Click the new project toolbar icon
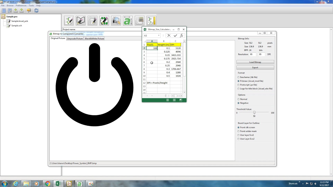 click(4, 10)
